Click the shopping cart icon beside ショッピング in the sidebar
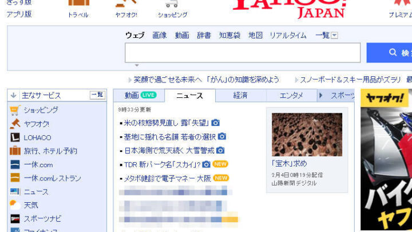The height and width of the screenshot is (232, 412). coord(15,110)
